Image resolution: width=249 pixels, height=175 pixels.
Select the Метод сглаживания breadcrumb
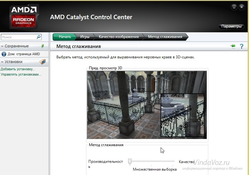(165, 37)
